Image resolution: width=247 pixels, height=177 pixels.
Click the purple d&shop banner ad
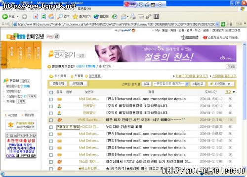tap(165, 54)
